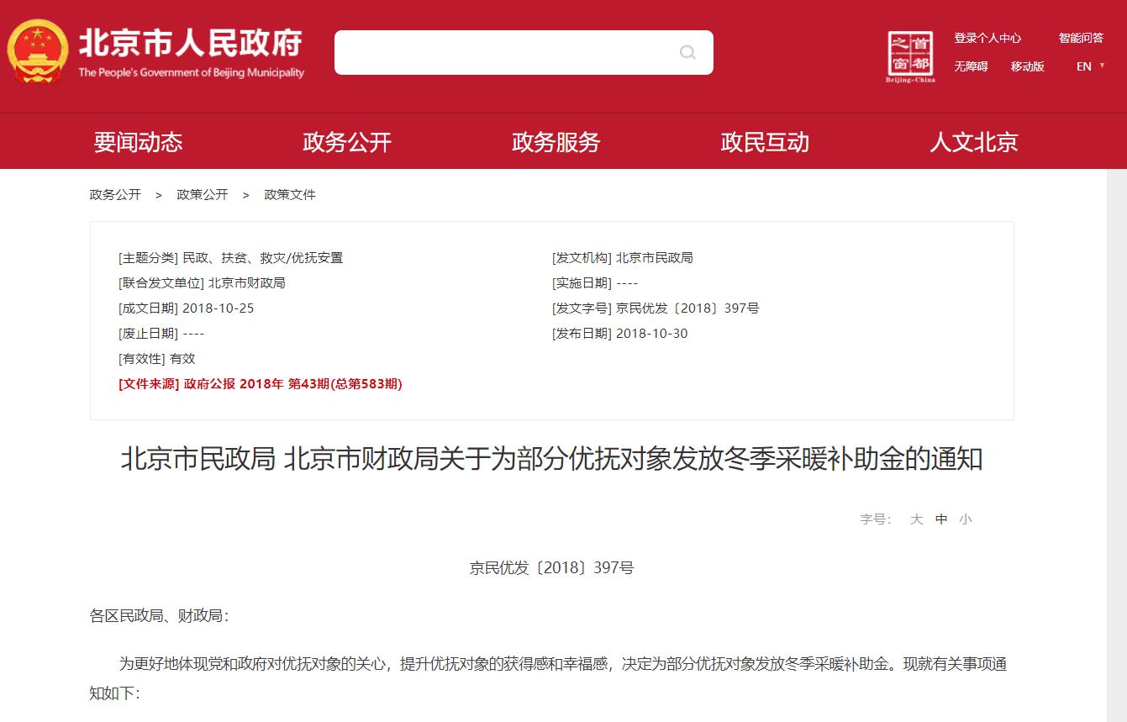Open the 政务公开 navigation menu
1127x722 pixels.
(348, 142)
